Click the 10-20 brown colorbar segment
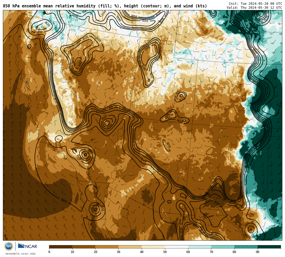The height and width of the screenshot is (257, 285). pos(84,247)
